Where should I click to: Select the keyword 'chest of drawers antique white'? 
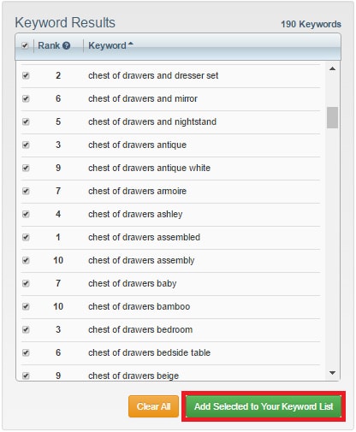tap(149, 168)
